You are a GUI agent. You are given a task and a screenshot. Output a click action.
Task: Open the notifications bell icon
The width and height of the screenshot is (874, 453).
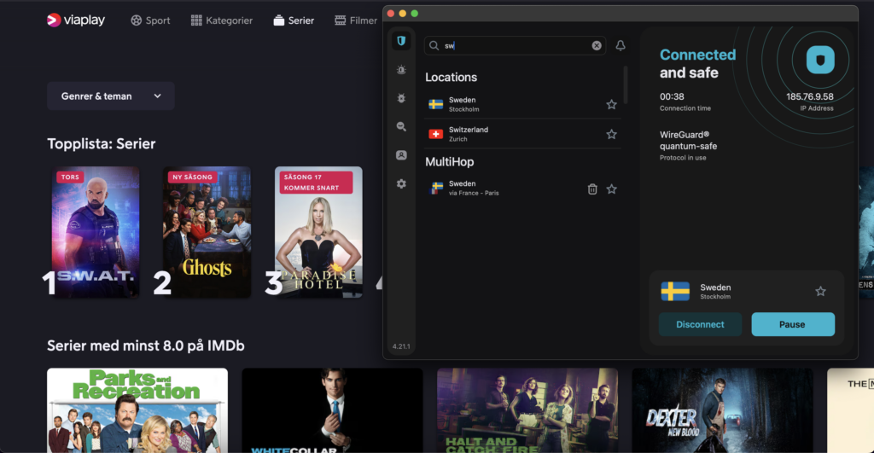pyautogui.click(x=621, y=46)
